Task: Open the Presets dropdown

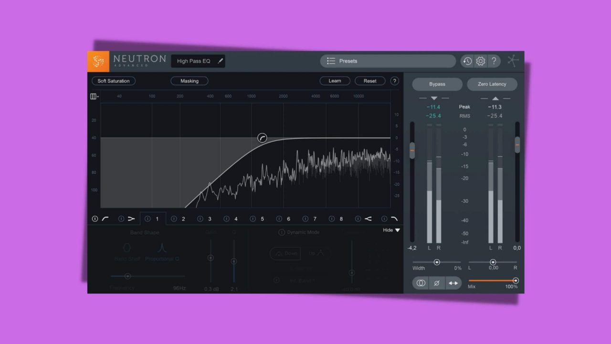Action: 388,61
